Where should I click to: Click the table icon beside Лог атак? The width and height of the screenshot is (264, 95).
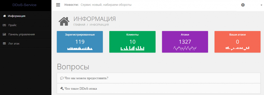pos(5,44)
